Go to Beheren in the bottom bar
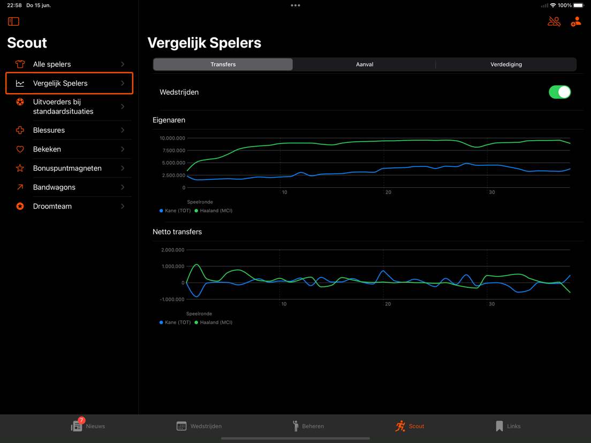Screen dimensions: 591x443 308,426
